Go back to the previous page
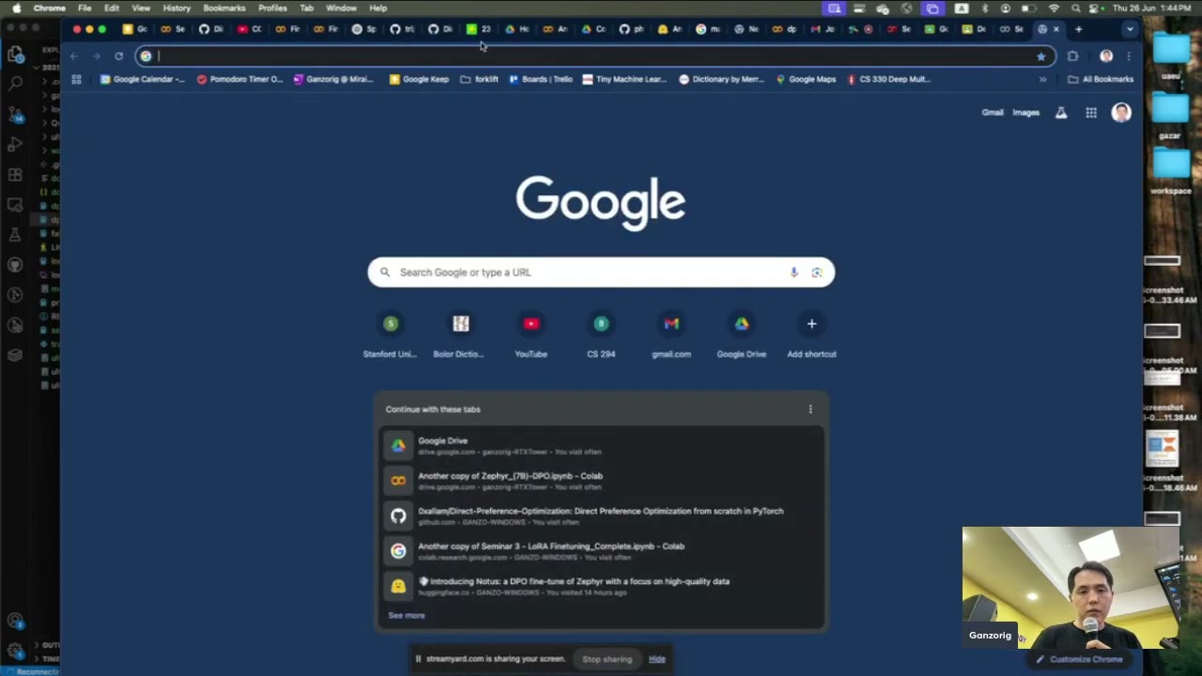Viewport: 1202px width, 676px height. 73,56
